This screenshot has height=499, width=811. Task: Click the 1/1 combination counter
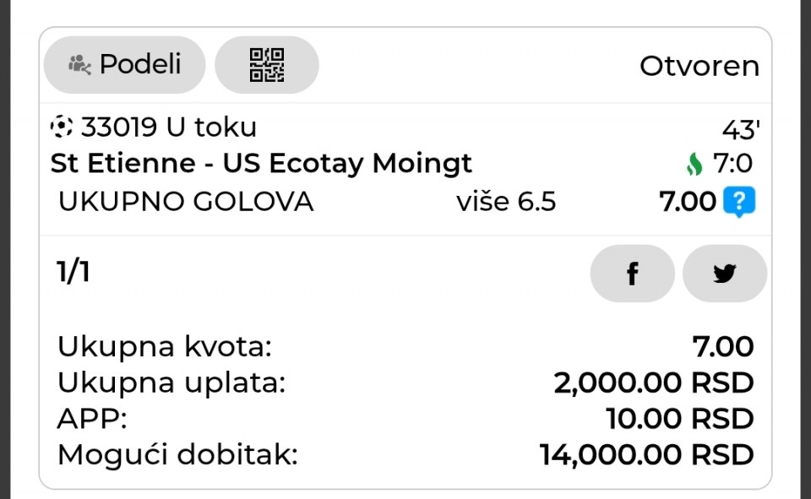click(x=73, y=272)
